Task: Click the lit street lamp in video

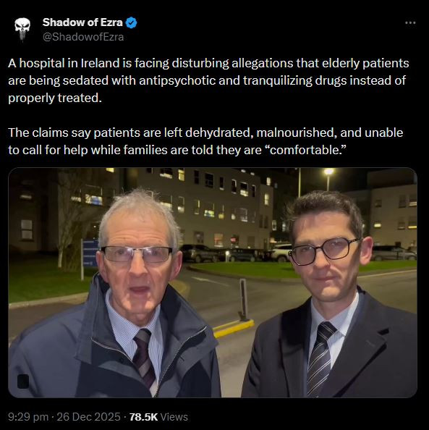Action: click(328, 172)
